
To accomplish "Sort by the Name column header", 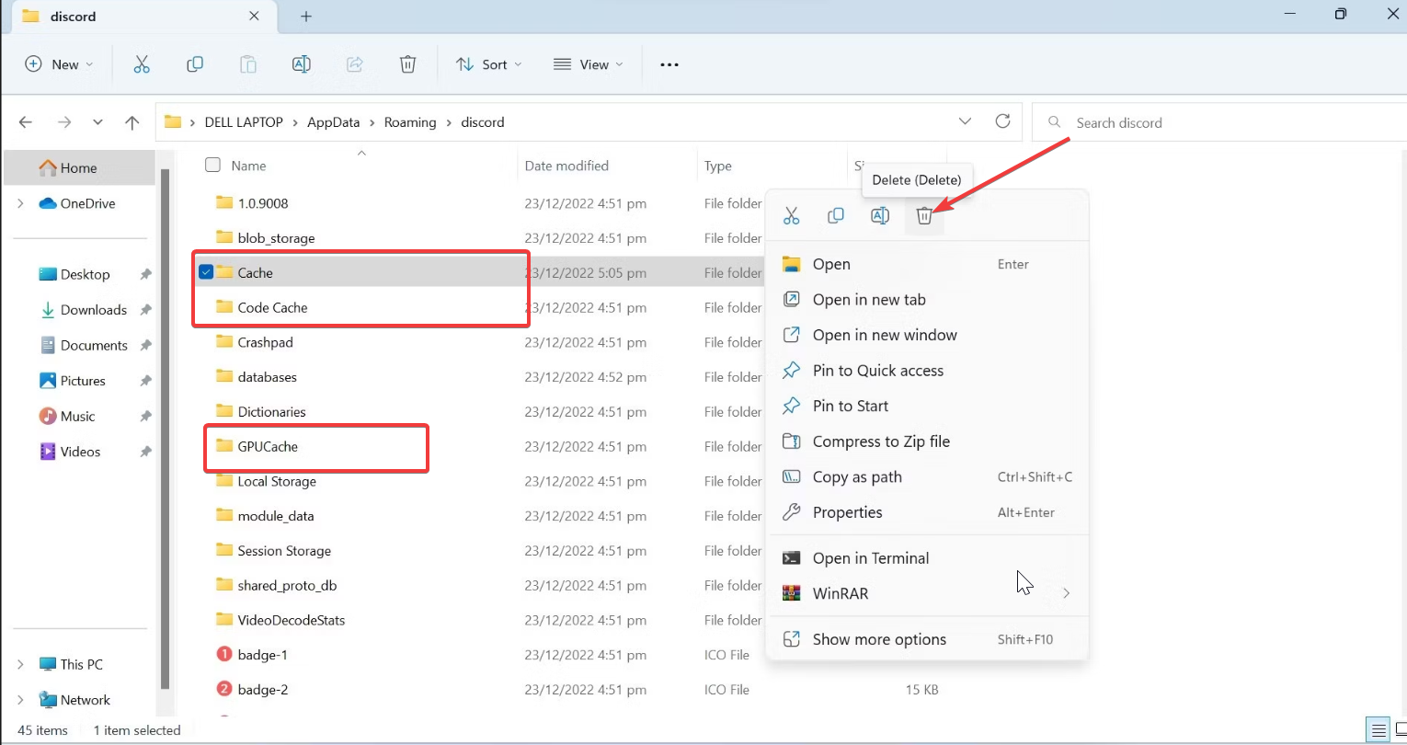I will click(x=248, y=166).
